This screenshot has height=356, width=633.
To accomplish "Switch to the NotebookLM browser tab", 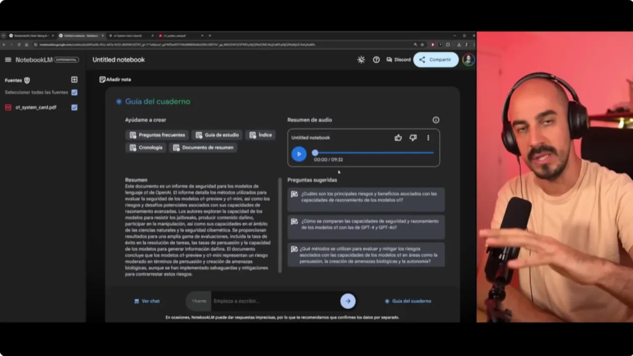I will [x=32, y=36].
